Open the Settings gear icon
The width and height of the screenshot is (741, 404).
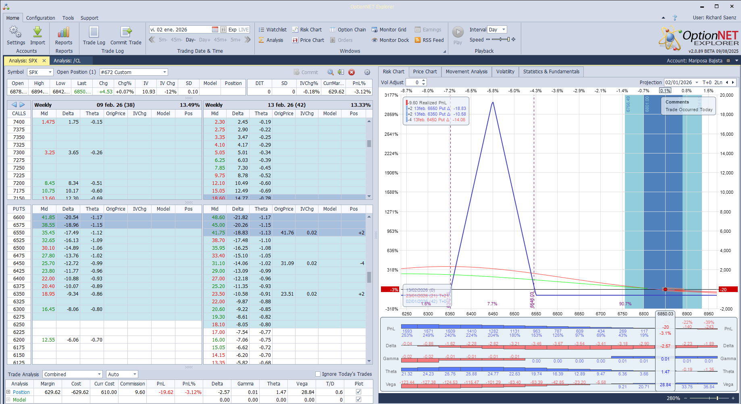pos(16,33)
